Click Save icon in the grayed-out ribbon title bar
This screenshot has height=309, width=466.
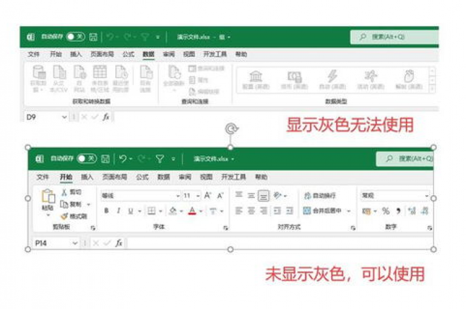pyautogui.click(x=93, y=37)
